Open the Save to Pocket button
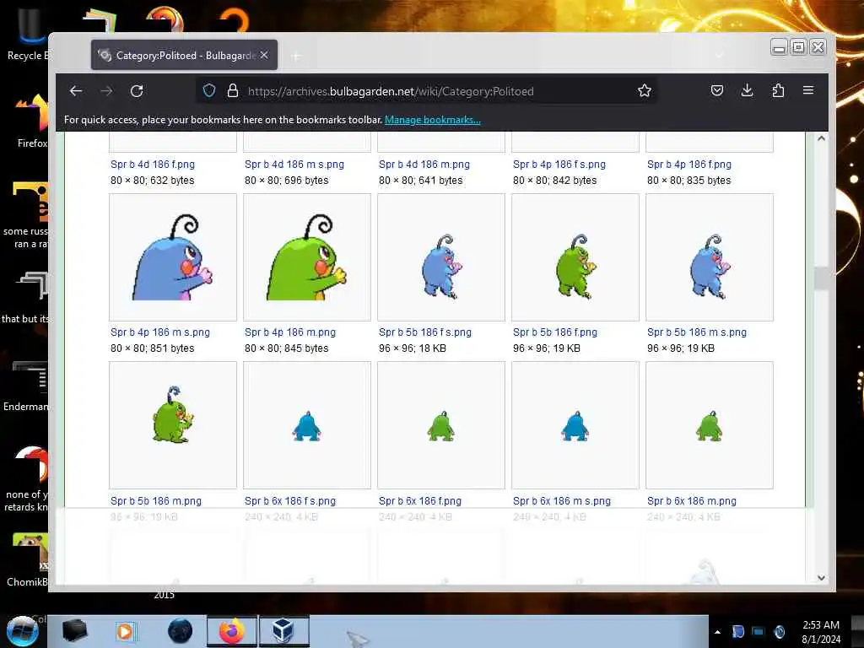The width and height of the screenshot is (864, 648). coord(717,90)
